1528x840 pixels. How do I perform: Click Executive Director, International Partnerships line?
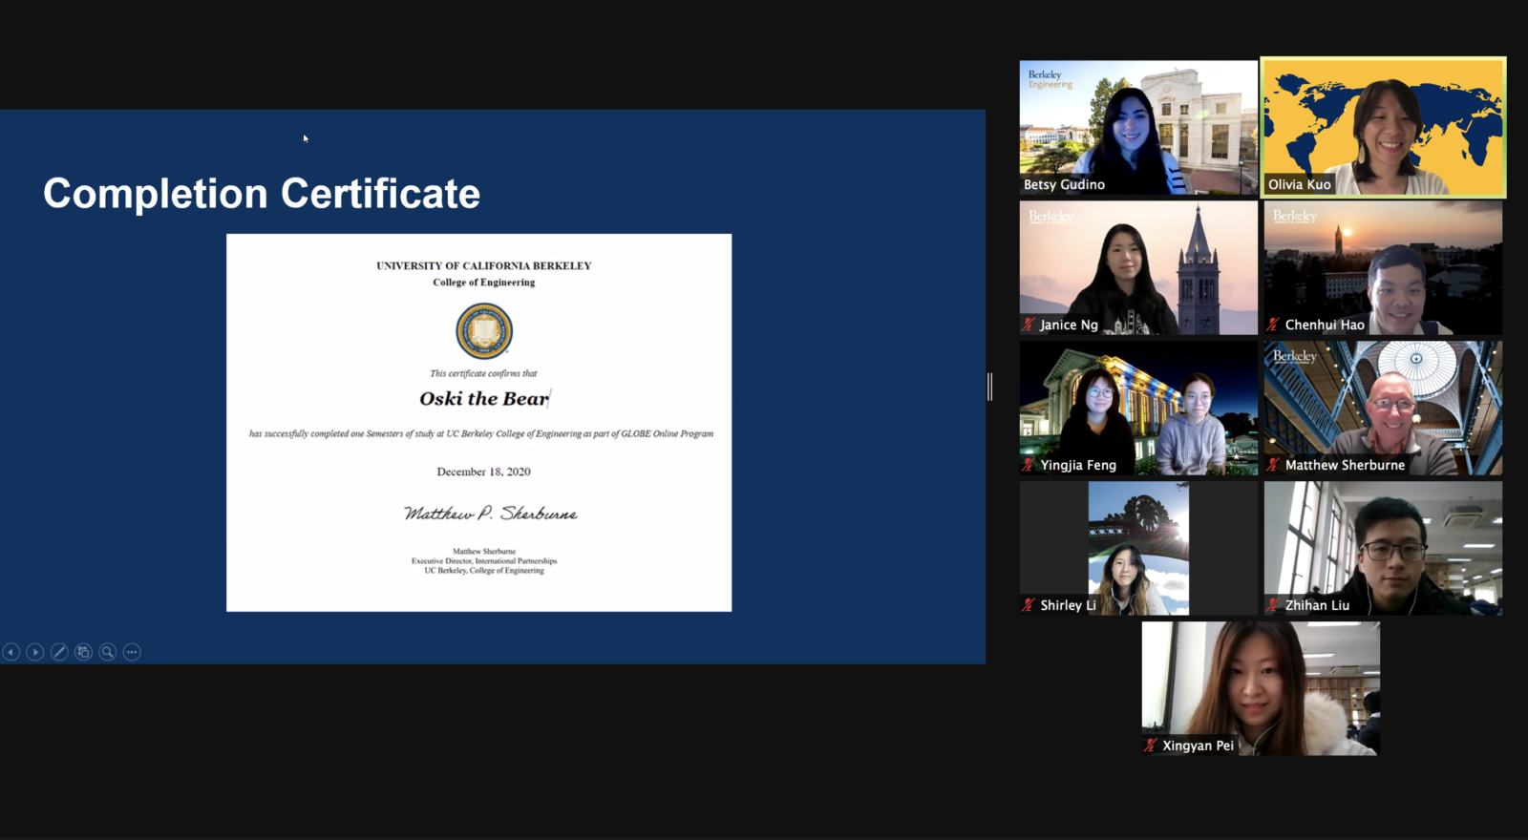[484, 561]
